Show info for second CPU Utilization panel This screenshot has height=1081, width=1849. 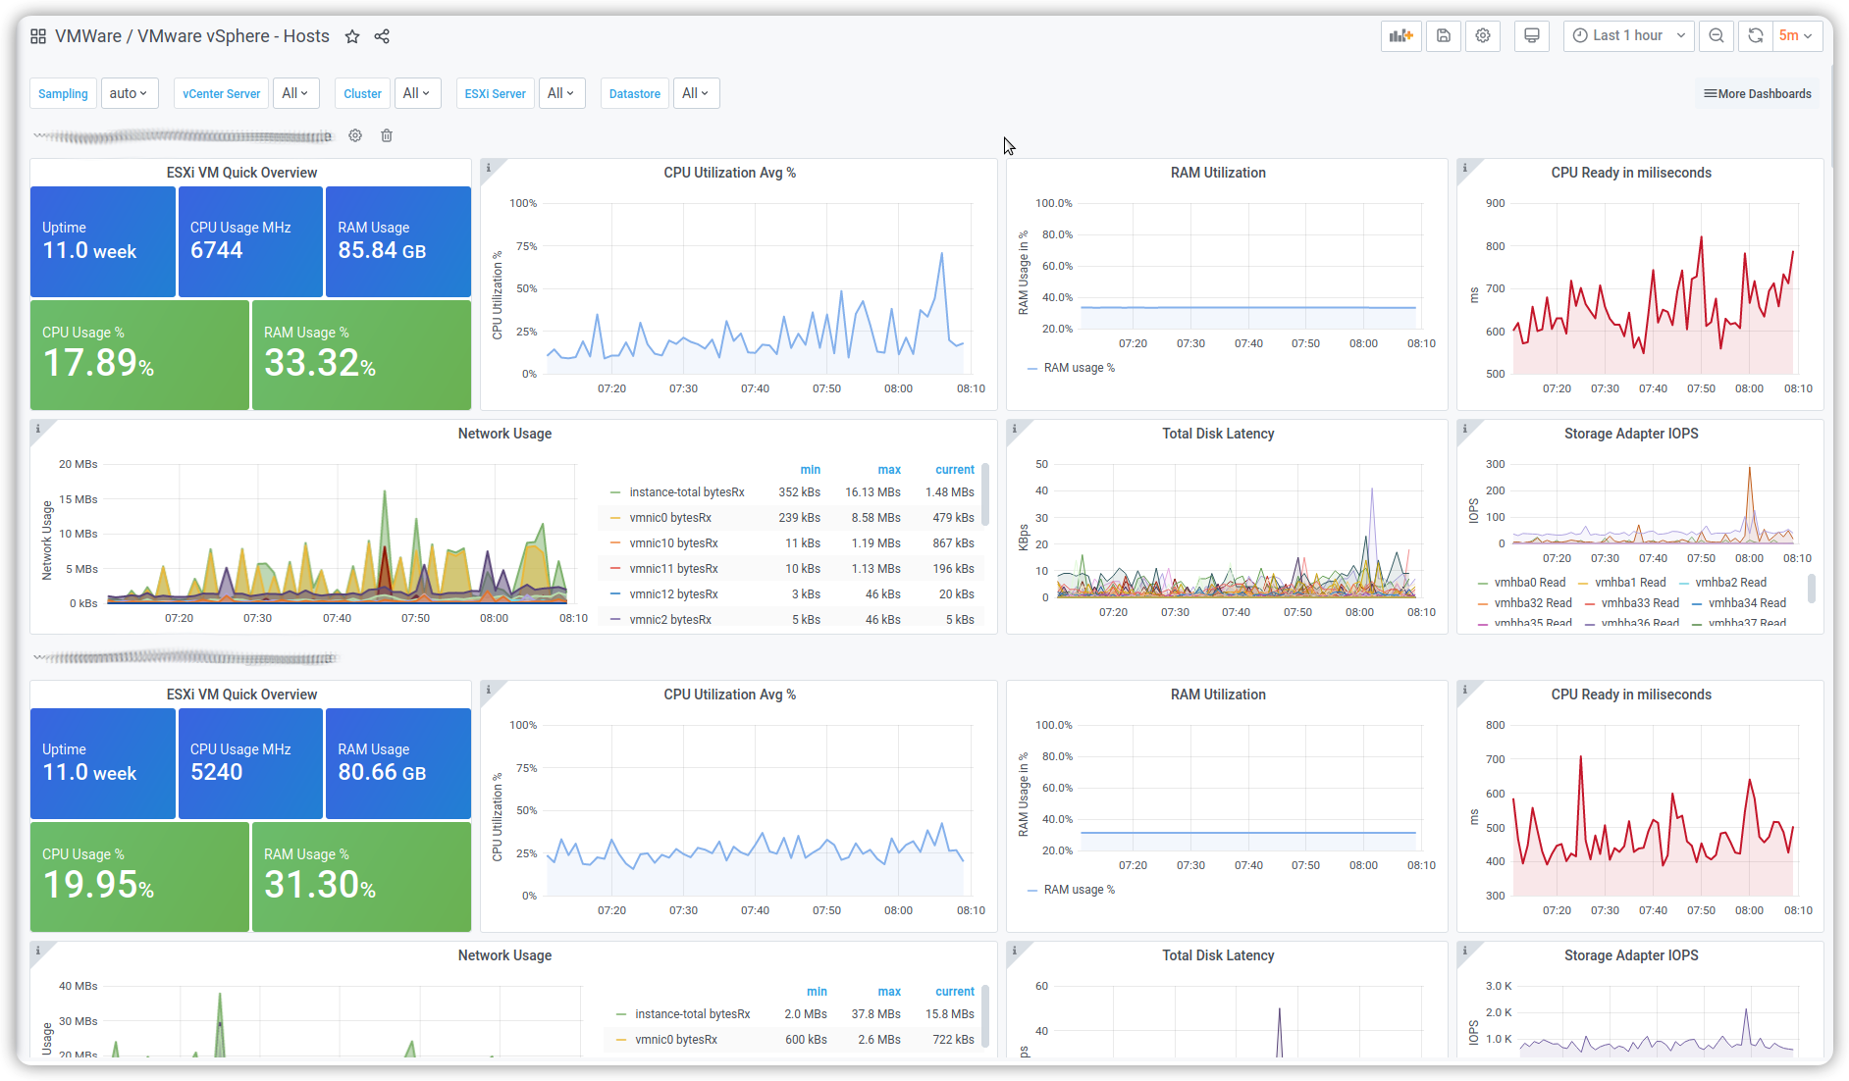point(489,690)
